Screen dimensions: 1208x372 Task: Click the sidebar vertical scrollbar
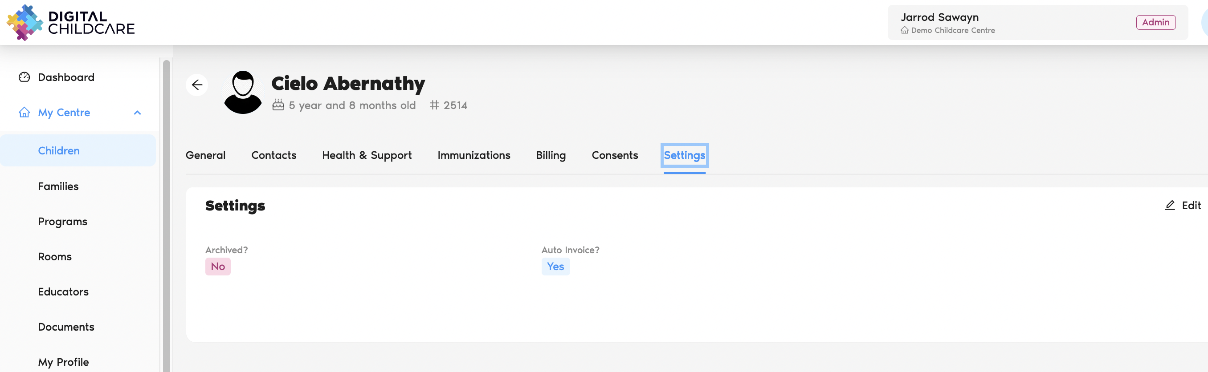pyautogui.click(x=167, y=215)
